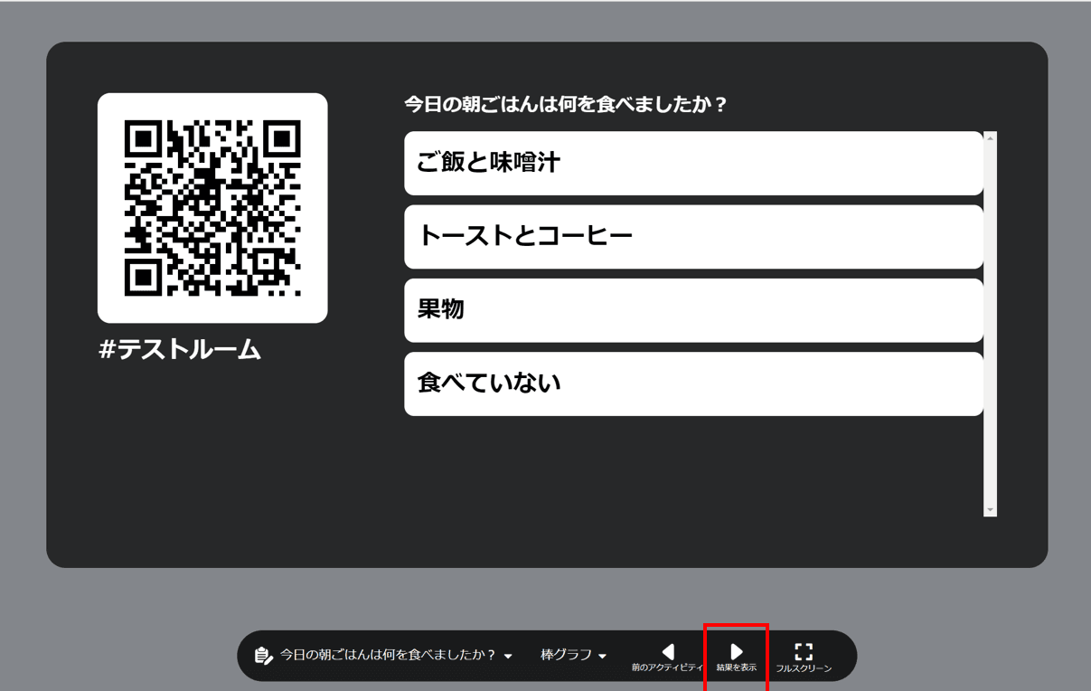This screenshot has width=1091, height=691.
Task: Click the QR code image
Action: 212,208
